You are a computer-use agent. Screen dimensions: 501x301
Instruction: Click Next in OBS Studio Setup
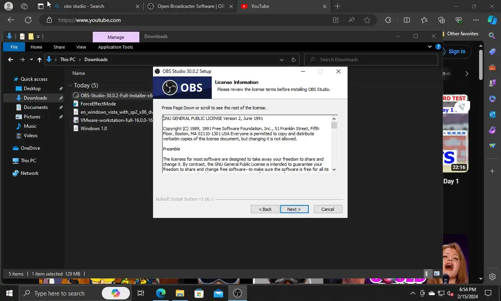294,209
